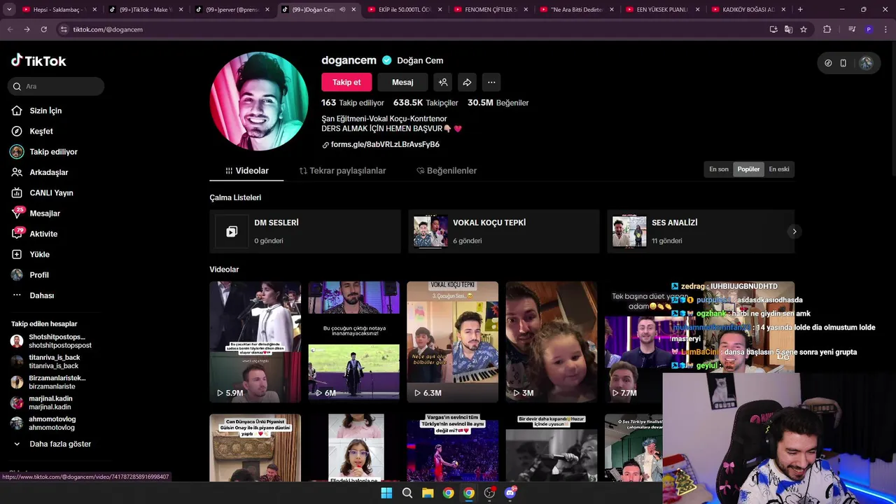Click the user avatar at top right
The width and height of the screenshot is (896, 504).
click(866, 63)
